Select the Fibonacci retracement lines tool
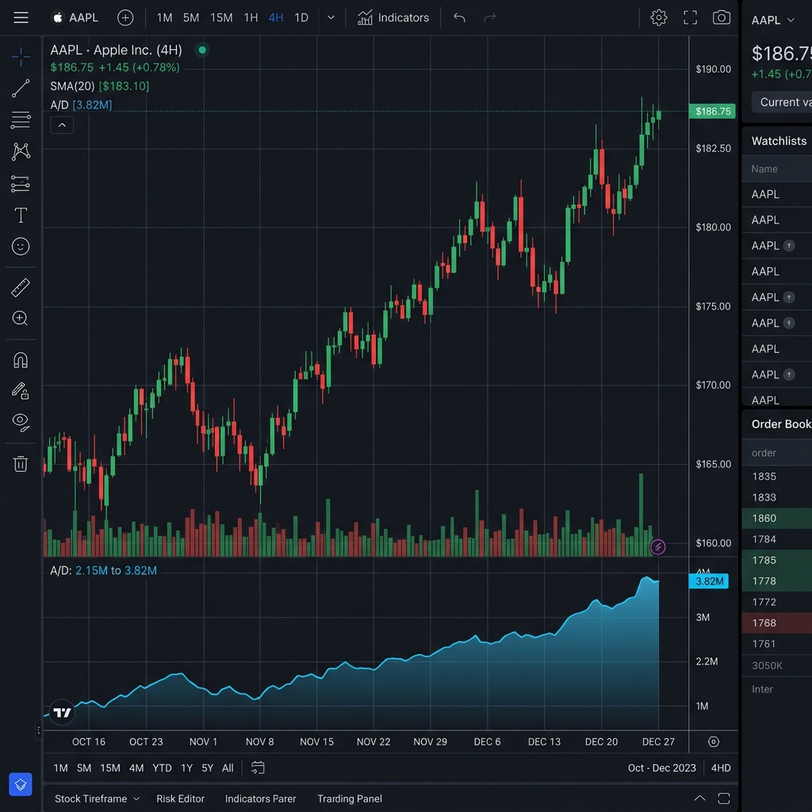 click(x=21, y=121)
